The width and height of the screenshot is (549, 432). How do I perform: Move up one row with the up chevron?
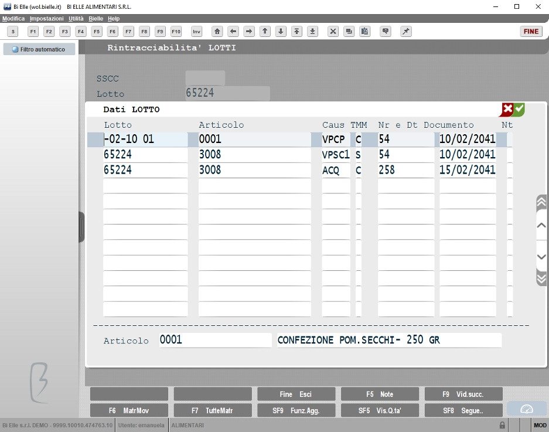[541, 225]
